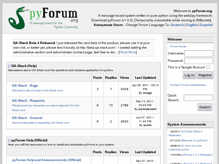Click Views count 2789 for Requests

124,105
